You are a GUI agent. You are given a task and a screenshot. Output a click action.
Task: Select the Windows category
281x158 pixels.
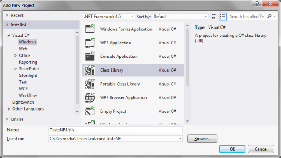[x=28, y=42]
